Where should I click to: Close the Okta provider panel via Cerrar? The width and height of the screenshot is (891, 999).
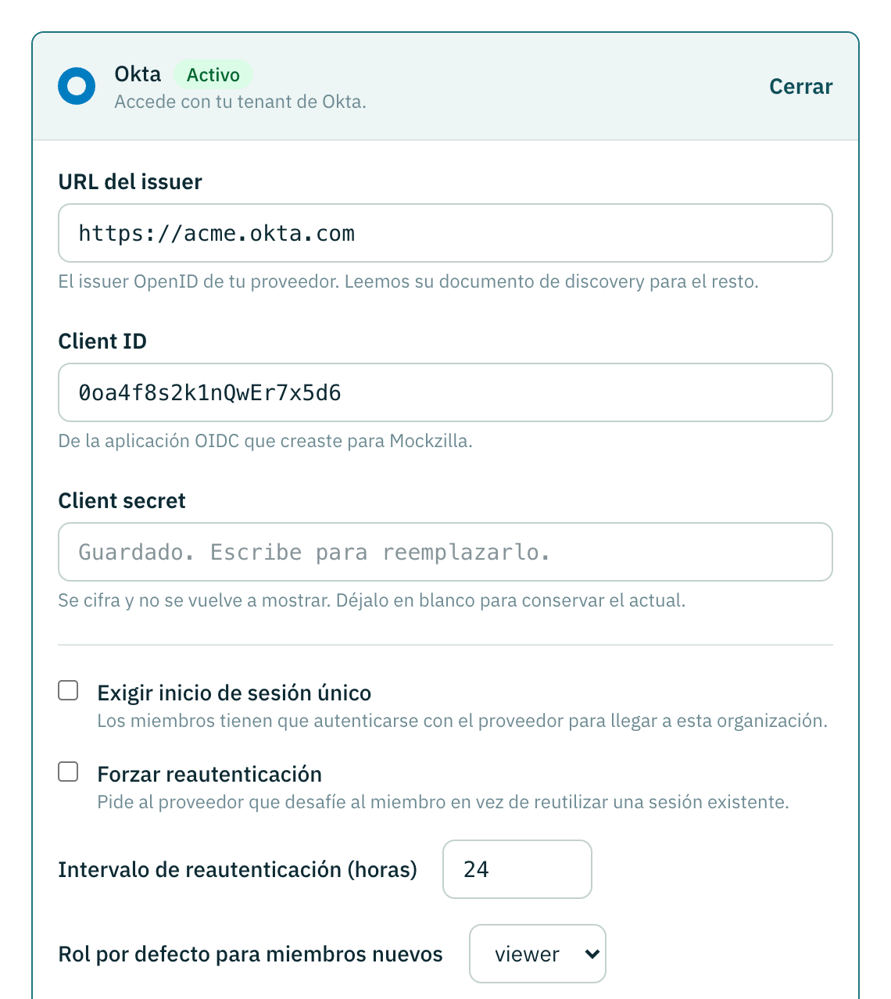(x=801, y=86)
